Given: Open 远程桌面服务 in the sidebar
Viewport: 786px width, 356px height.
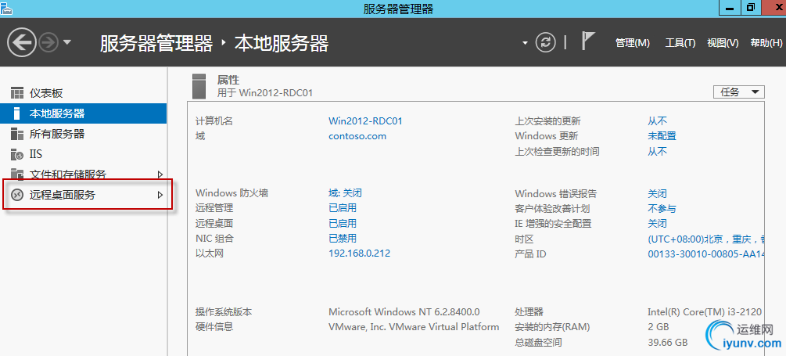Looking at the screenshot, I should (x=83, y=195).
